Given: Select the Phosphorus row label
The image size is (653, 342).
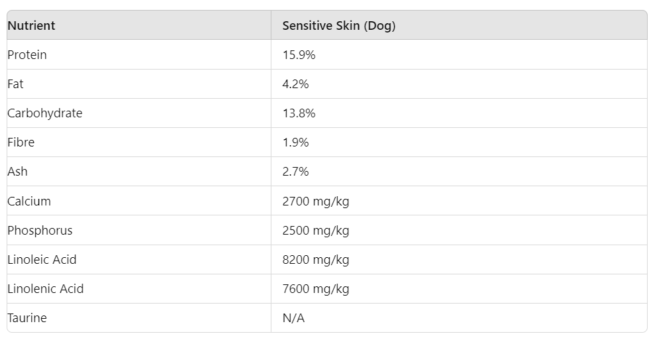Looking at the screenshot, I should (40, 231).
